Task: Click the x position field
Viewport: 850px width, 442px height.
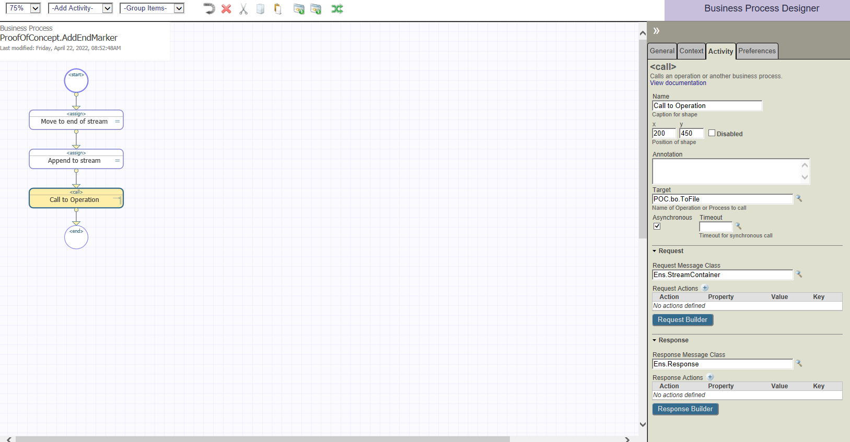Action: 664,133
